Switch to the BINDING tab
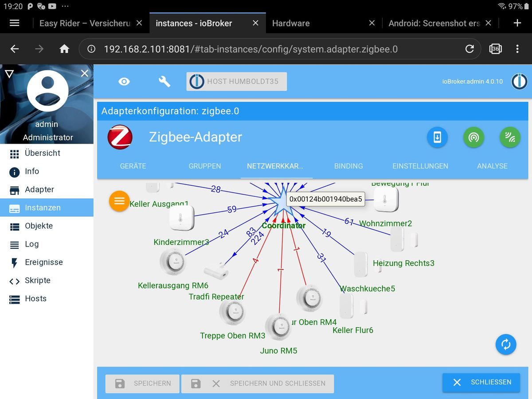This screenshot has width=532, height=399. coord(348,166)
